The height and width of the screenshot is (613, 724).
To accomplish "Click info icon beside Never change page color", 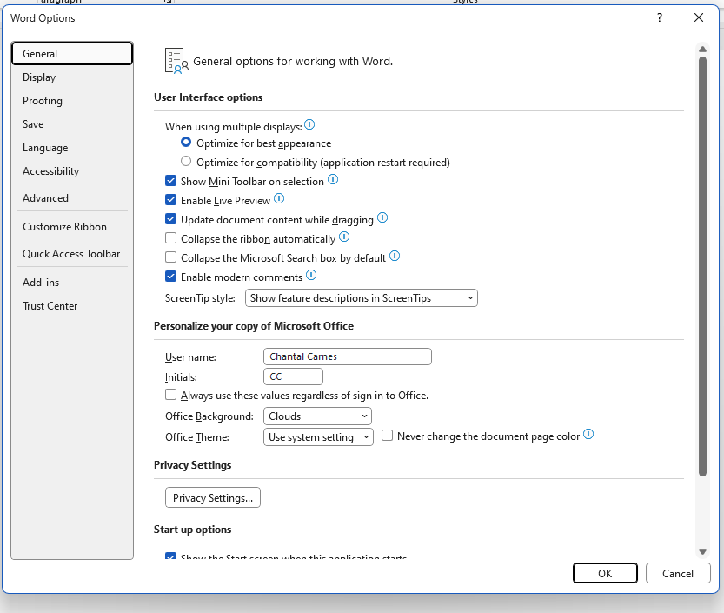I will [x=588, y=434].
